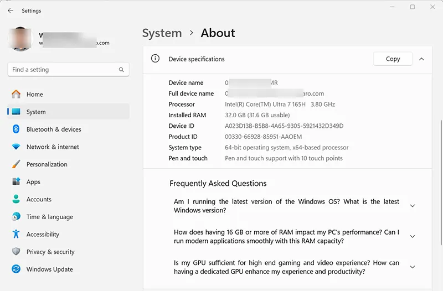The image size is (443, 291).
Task: Open Windows Update settings
Action: pyautogui.click(x=68, y=269)
